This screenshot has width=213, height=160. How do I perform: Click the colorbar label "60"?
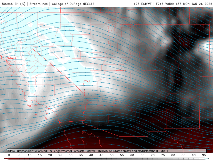132,155
